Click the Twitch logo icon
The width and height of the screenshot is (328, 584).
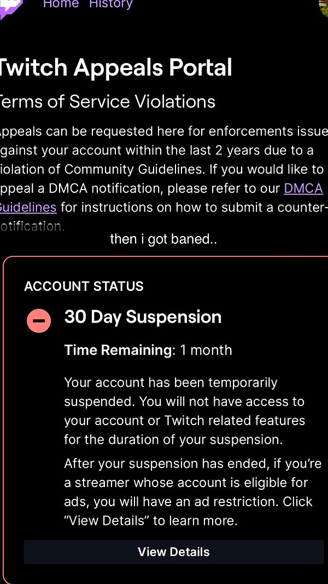(x=11, y=7)
